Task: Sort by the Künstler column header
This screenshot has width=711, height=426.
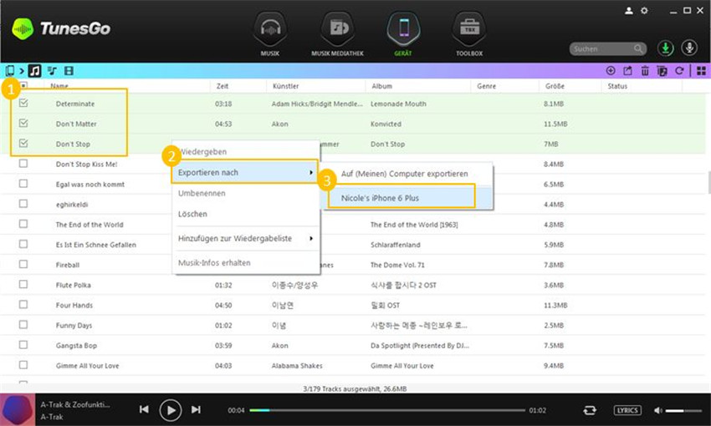Action: [x=286, y=86]
